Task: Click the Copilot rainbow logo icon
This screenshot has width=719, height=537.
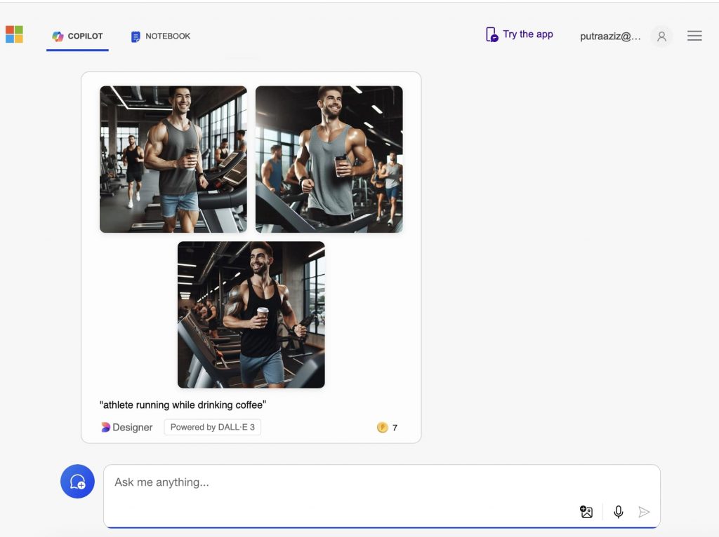Action: pyautogui.click(x=58, y=36)
